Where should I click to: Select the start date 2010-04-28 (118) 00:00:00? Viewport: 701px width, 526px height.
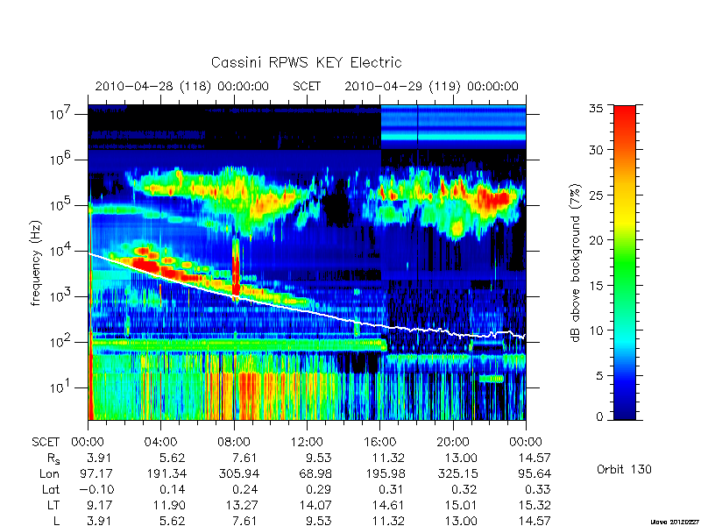[182, 86]
